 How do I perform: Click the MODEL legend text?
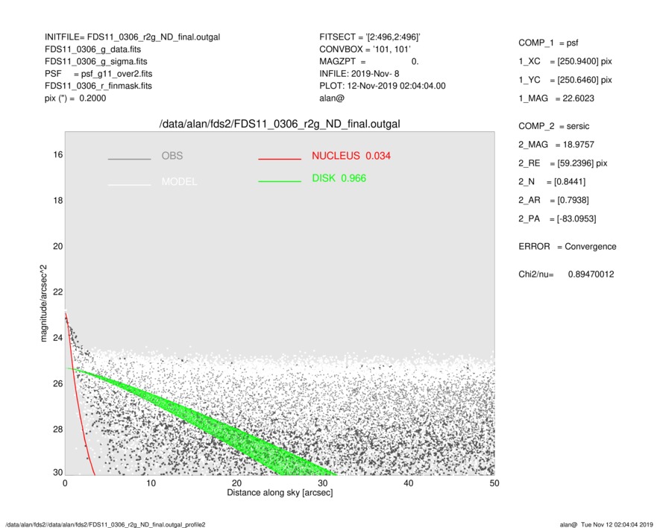[179, 182]
